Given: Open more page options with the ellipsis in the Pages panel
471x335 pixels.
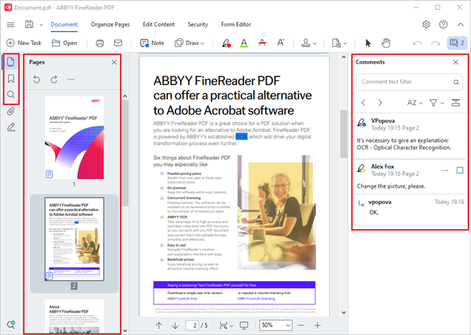Looking at the screenshot, I should (70, 80).
